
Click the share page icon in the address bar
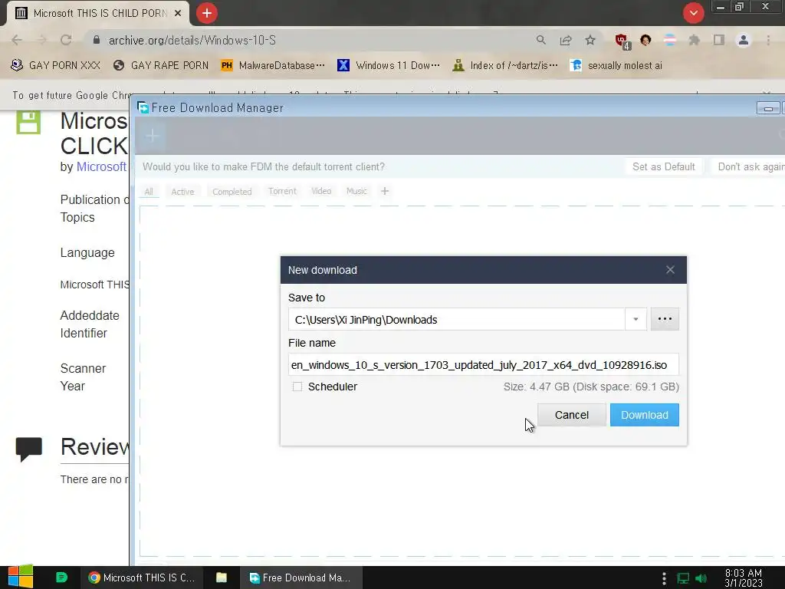tap(566, 40)
